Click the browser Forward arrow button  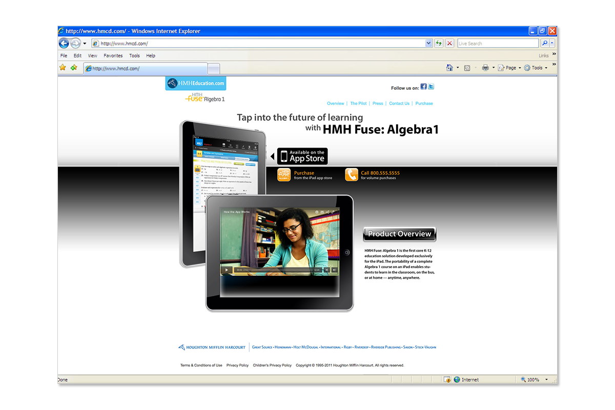pos(76,44)
